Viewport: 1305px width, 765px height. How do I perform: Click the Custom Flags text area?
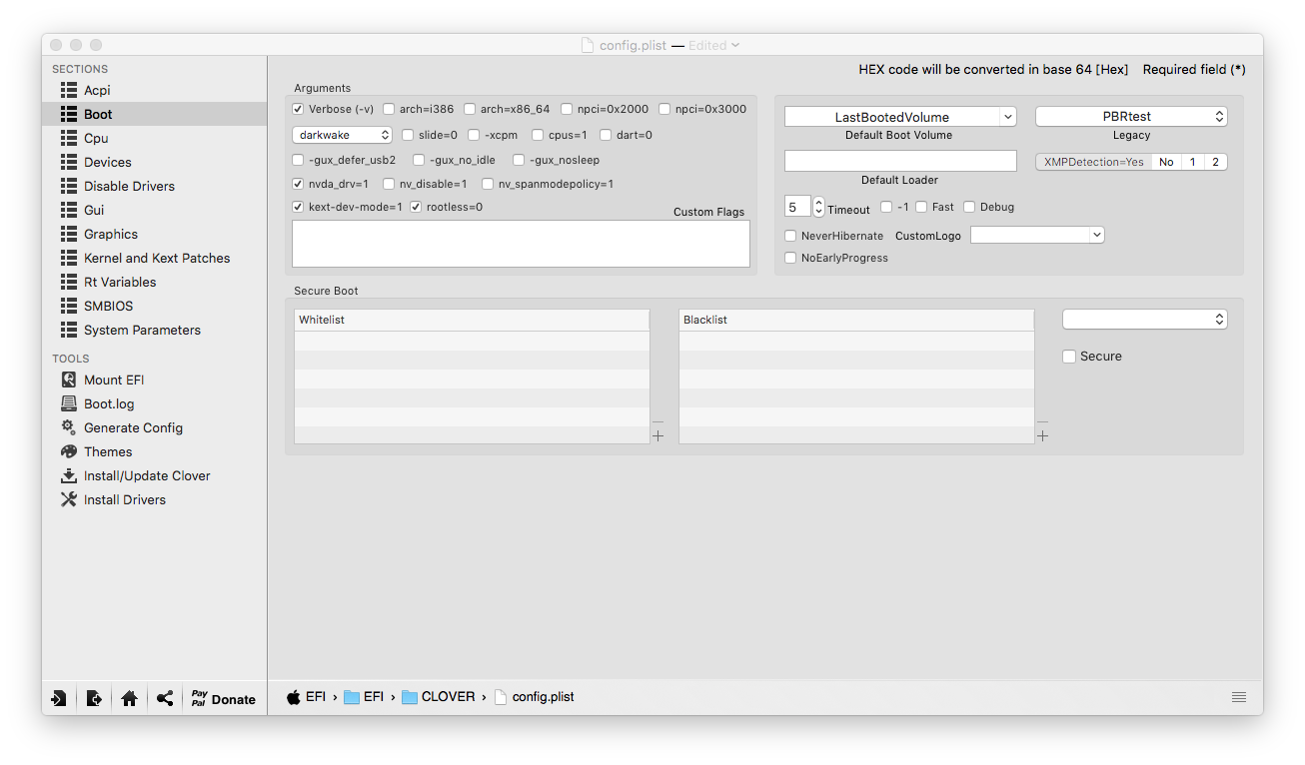(521, 244)
